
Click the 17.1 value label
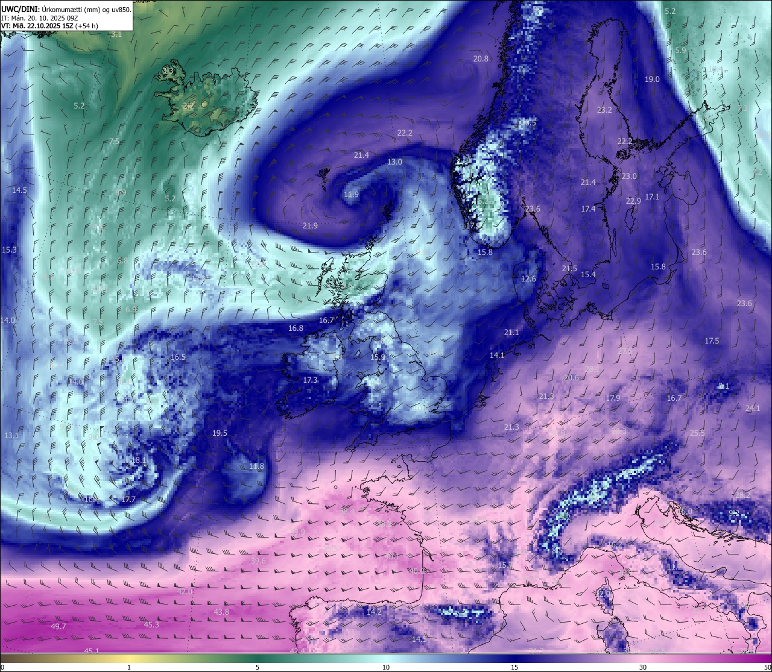click(652, 196)
